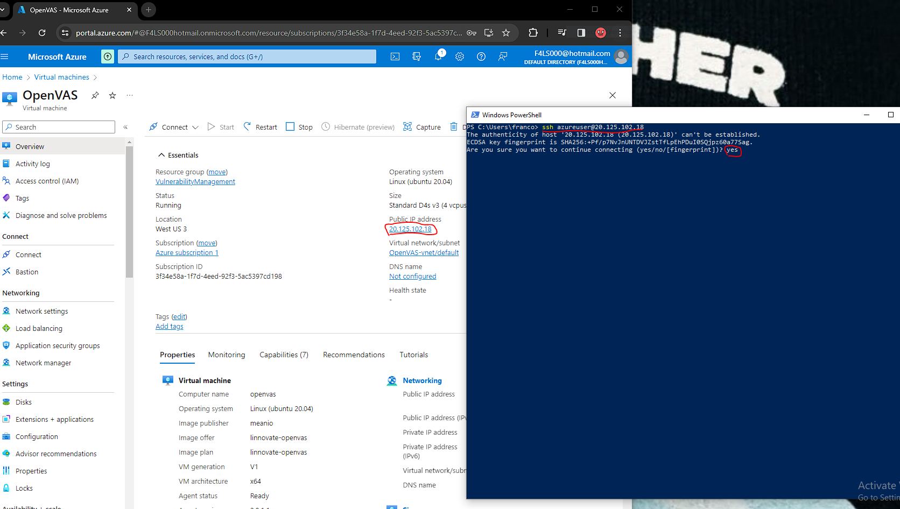The image size is (900, 509).
Task: Open Azure portal settings gear
Action: [460, 56]
